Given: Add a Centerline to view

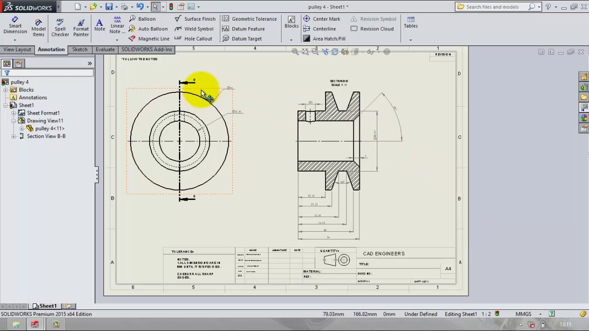Looking at the screenshot, I should coord(319,29).
